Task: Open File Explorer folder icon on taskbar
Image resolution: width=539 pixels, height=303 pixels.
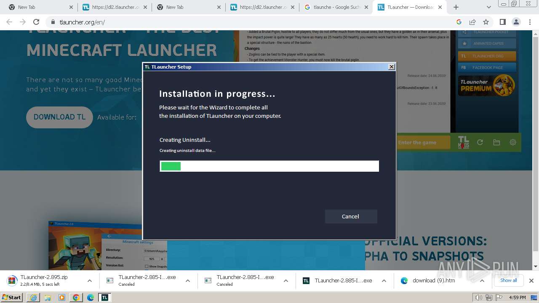Action: [x=48, y=298]
